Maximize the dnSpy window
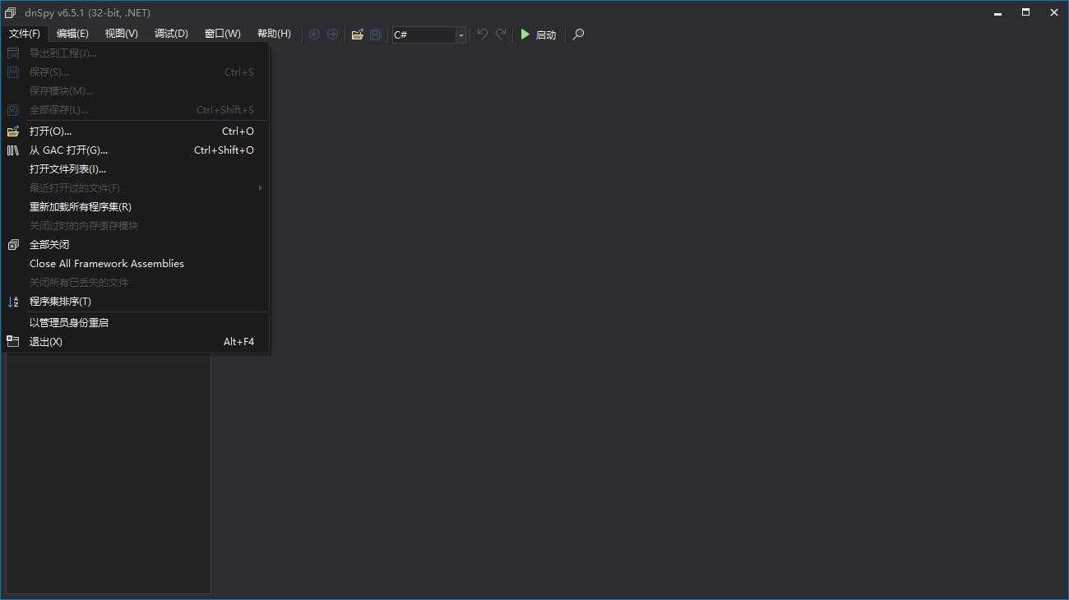 click(1026, 12)
